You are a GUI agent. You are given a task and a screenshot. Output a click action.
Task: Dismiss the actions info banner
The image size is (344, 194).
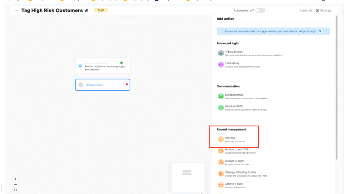(320, 31)
